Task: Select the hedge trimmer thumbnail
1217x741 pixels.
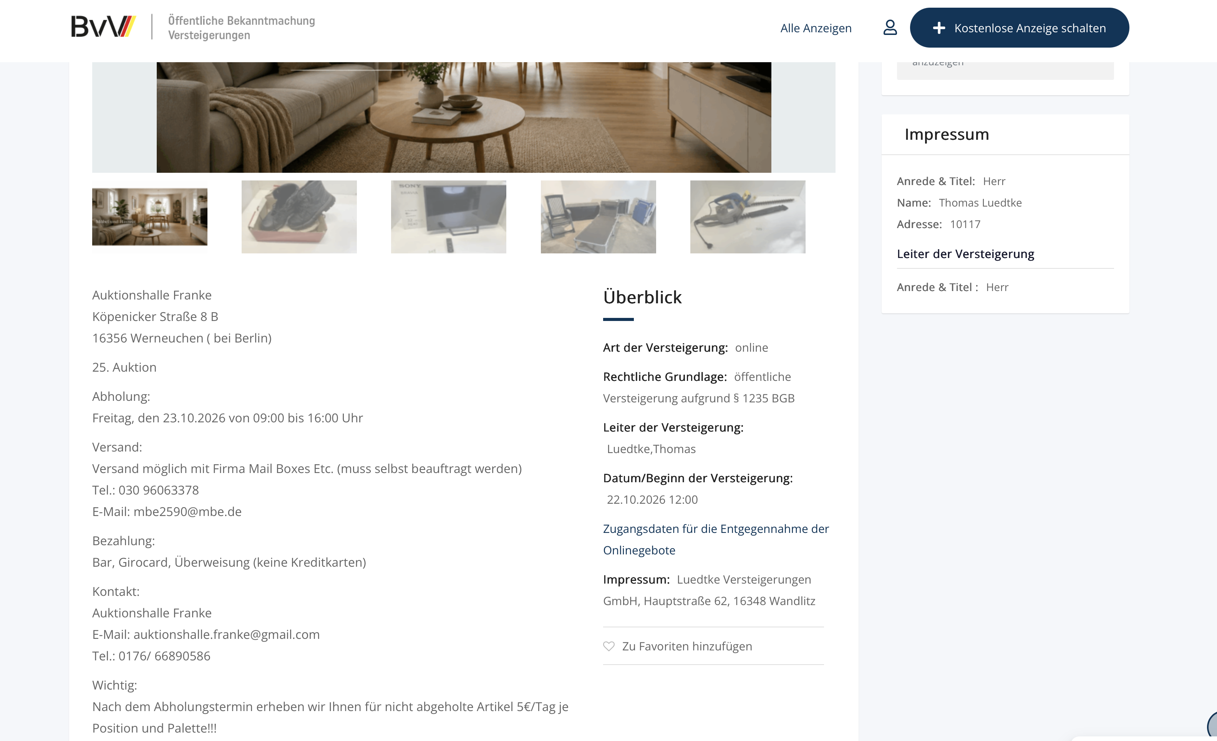Action: [747, 217]
